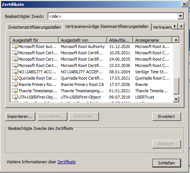The width and height of the screenshot is (190, 173).
Task: Select 'NO LIABILITY ACC...' certificate entry
Action: pos(37,72)
